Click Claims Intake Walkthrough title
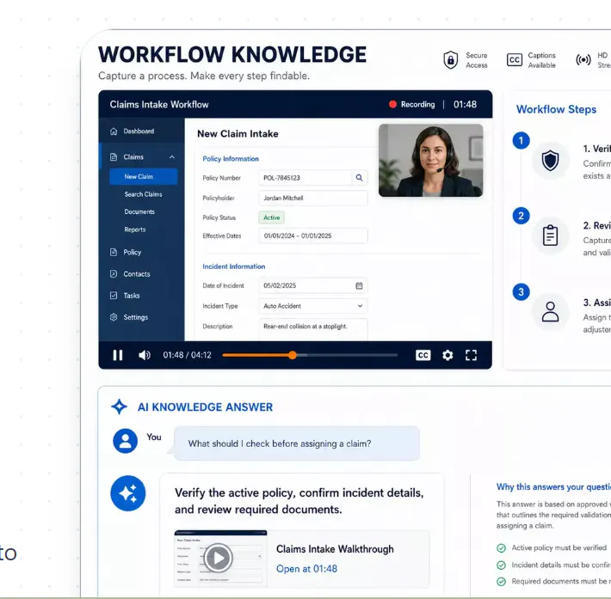Image resolution: width=611 pixels, height=599 pixels. [335, 549]
